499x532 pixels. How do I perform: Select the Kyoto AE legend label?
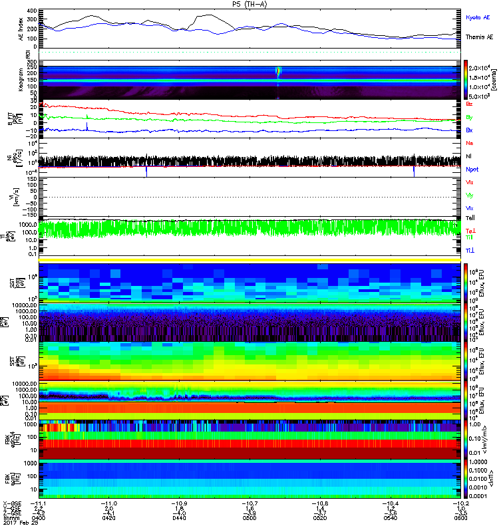(x=478, y=17)
